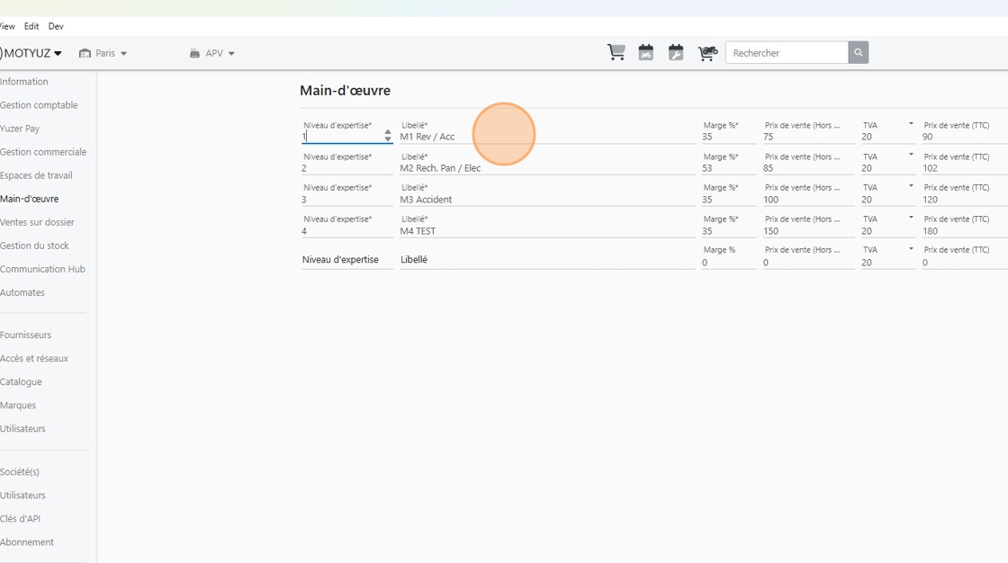1008x563 pixels.
Task: Open TVA dropdown for M1 Rev / Acc row
Action: [911, 123]
